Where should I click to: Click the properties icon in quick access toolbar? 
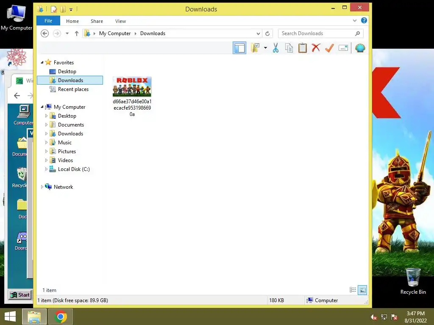click(x=54, y=9)
